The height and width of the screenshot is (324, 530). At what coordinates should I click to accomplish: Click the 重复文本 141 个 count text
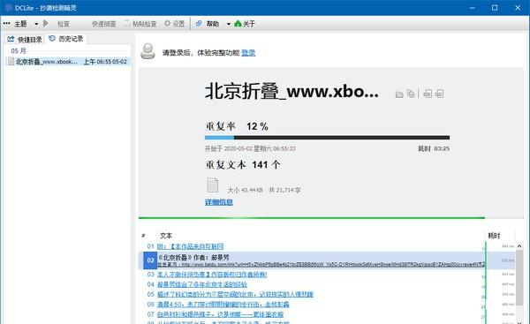[x=243, y=165]
